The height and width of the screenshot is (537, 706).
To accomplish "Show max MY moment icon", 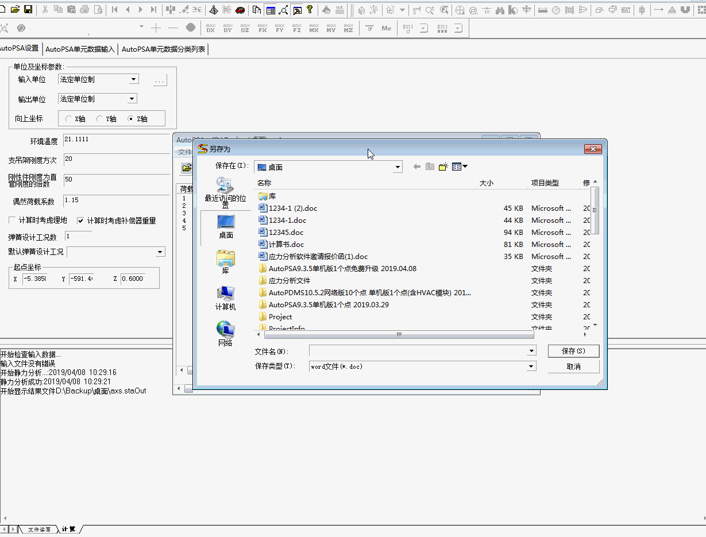I will click(331, 28).
